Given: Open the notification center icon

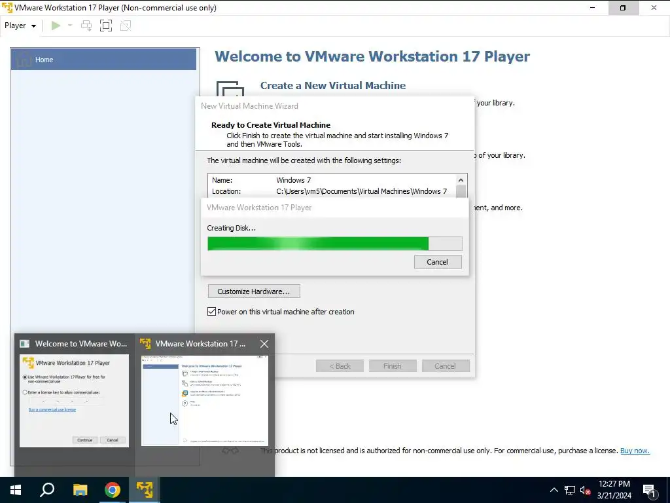Looking at the screenshot, I should (x=649, y=490).
